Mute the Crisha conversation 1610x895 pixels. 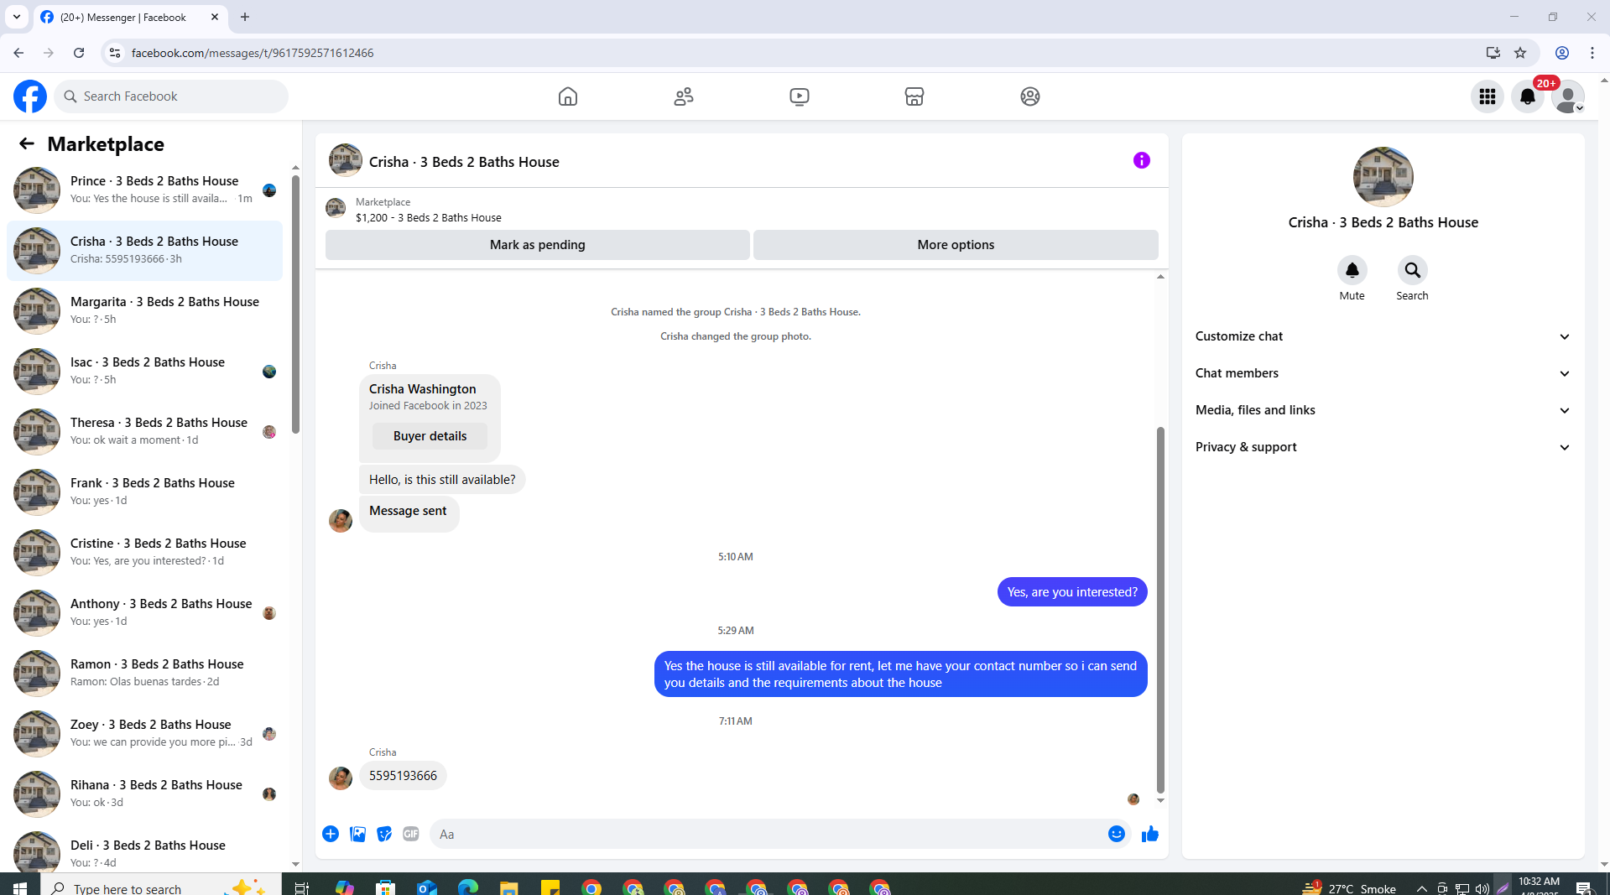(1352, 270)
